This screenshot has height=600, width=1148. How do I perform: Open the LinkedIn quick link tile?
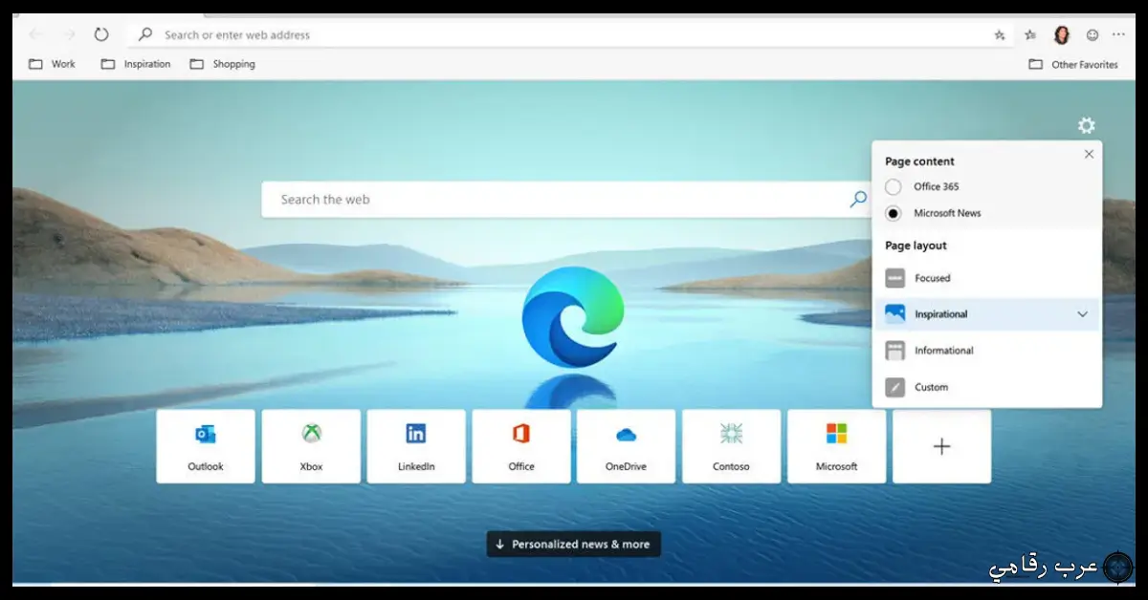coord(416,446)
